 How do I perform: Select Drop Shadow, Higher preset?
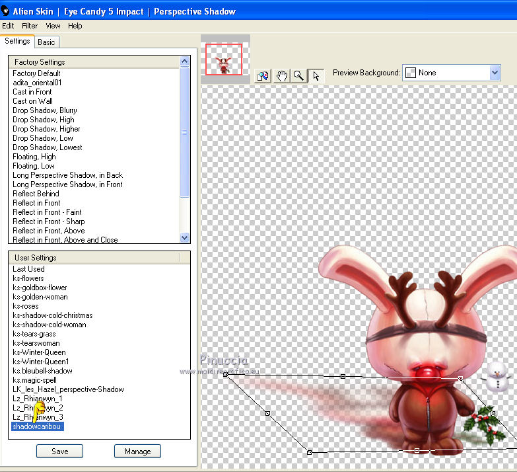46,129
